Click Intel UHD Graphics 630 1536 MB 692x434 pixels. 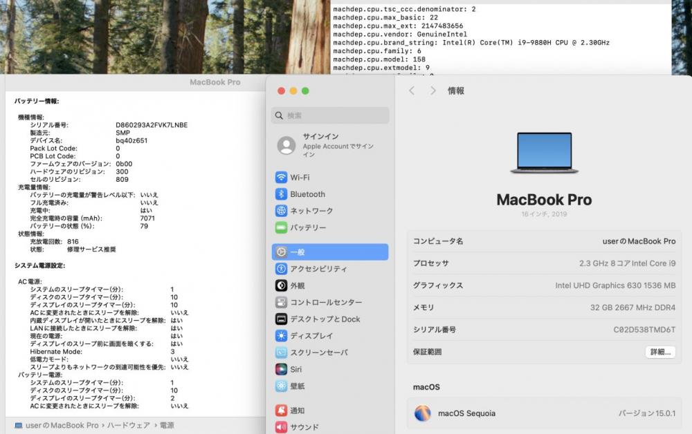click(615, 285)
